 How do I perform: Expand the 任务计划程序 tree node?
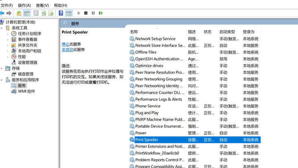coord(7,34)
